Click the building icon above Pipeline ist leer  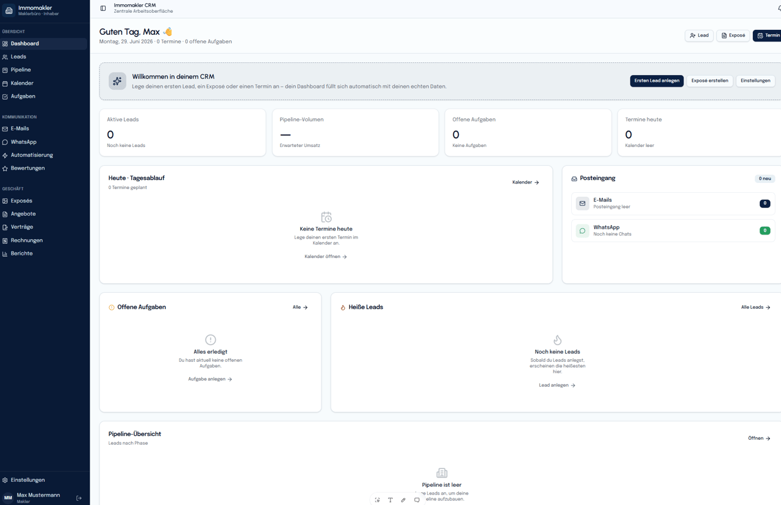pos(442,473)
